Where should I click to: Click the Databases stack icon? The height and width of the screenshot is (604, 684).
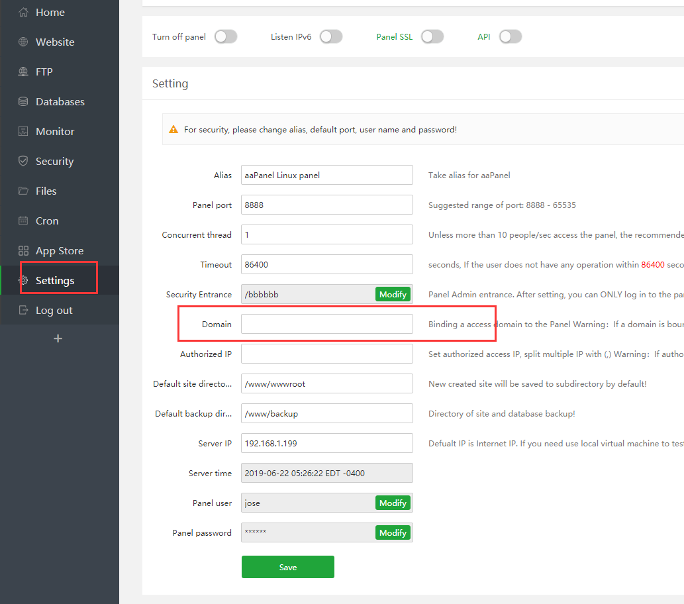coord(23,101)
